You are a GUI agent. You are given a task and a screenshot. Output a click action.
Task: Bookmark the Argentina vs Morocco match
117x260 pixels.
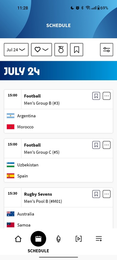click(x=96, y=96)
